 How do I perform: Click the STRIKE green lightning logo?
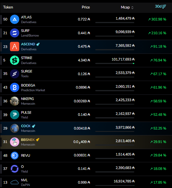pyautogui.click(x=15, y=60)
